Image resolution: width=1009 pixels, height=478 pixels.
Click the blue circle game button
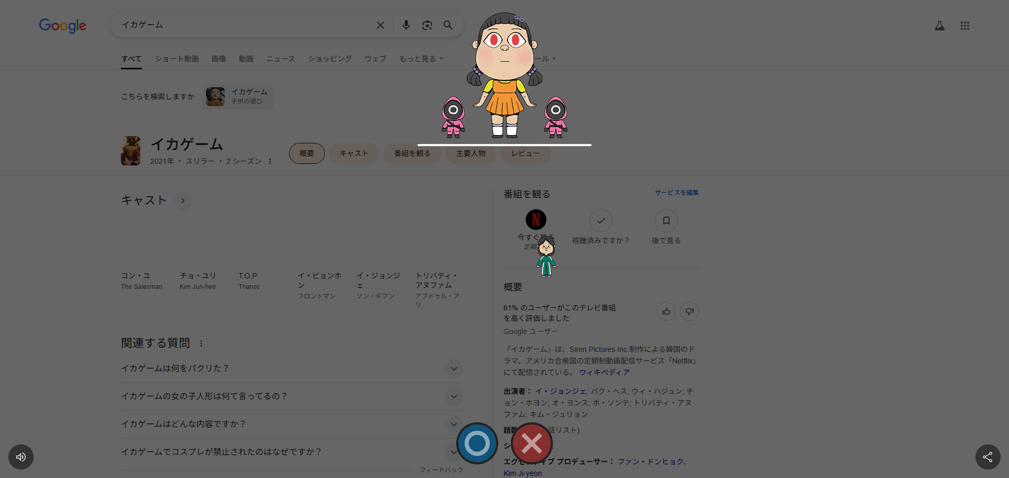tap(477, 443)
